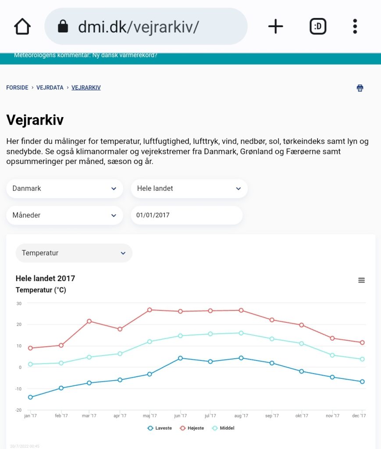Image resolution: width=381 pixels, height=449 pixels.
Task: Toggle Middel series in chart legend
Action: point(223,428)
